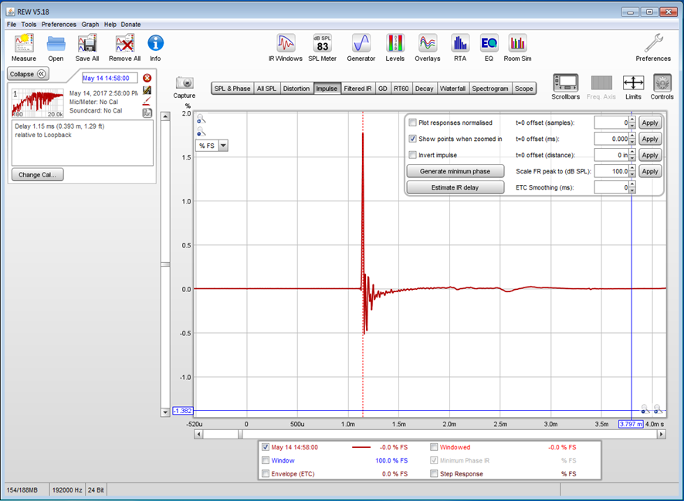Viewport: 684px width, 501px height.
Task: Toggle Show points when zoomed in
Action: [x=413, y=139]
